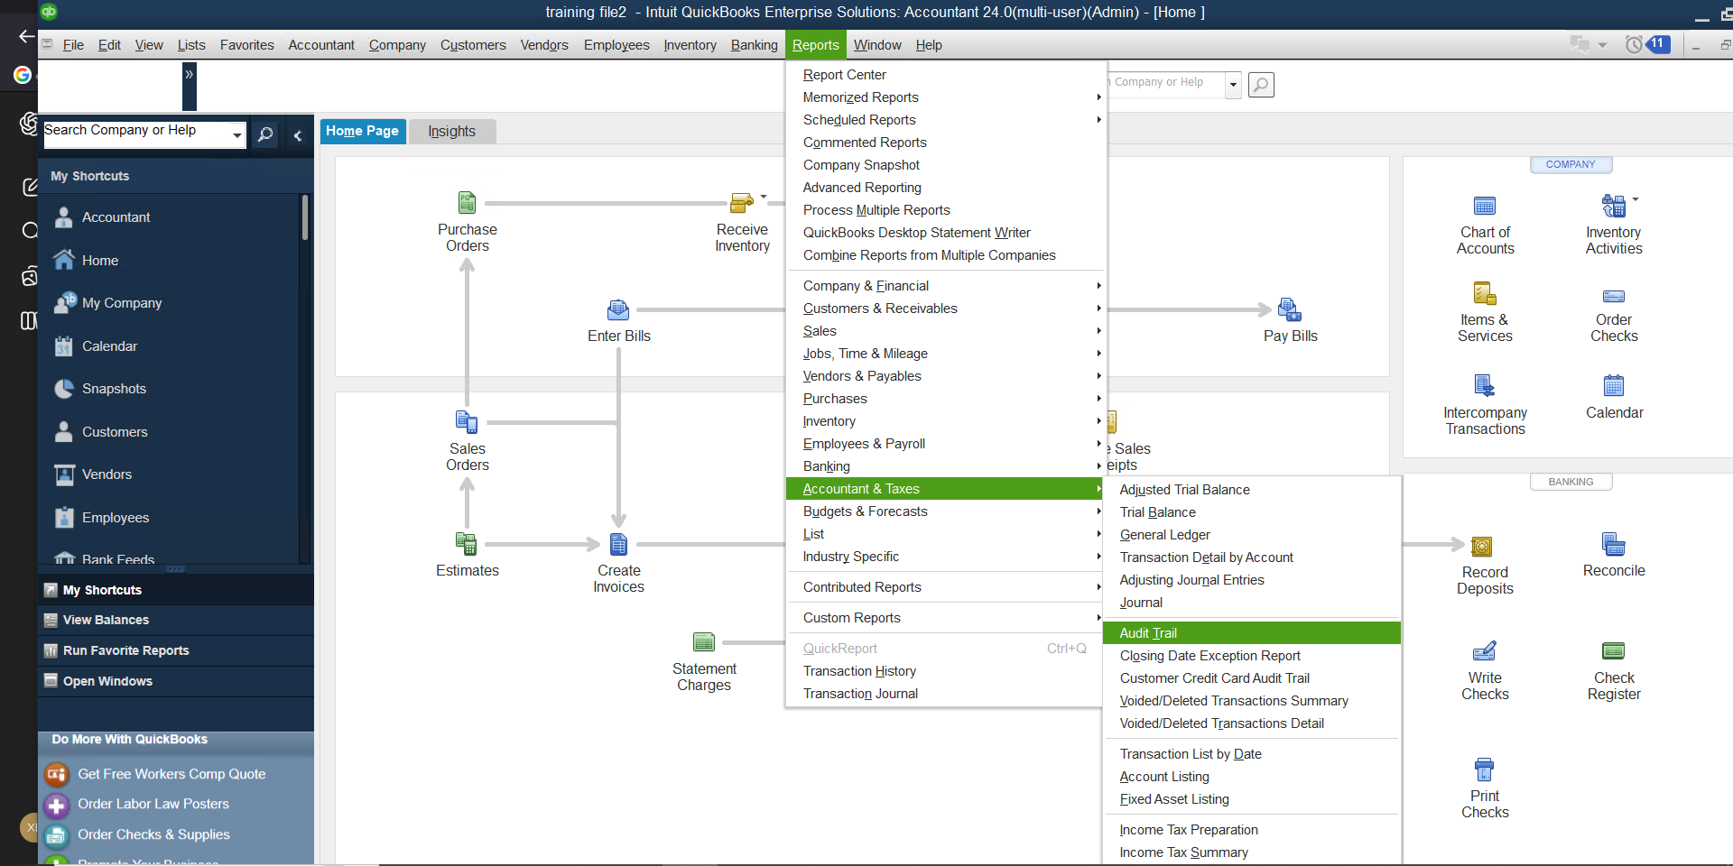Expand the Custom Reports submenu
The height and width of the screenshot is (866, 1733).
[x=946, y=618]
